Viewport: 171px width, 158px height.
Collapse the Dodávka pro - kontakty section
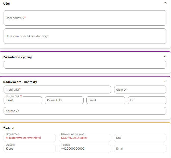[x=165, y=81]
